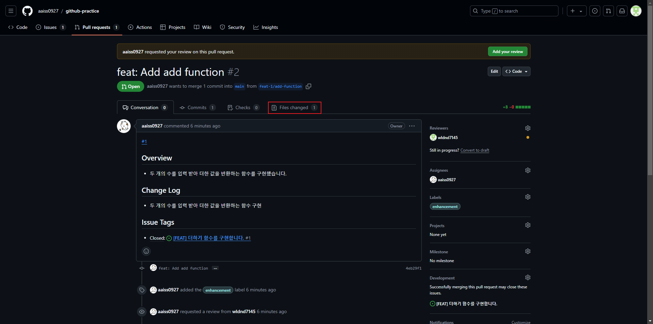
Task: Click the aaiss0927 assignee name
Action: coord(447,180)
